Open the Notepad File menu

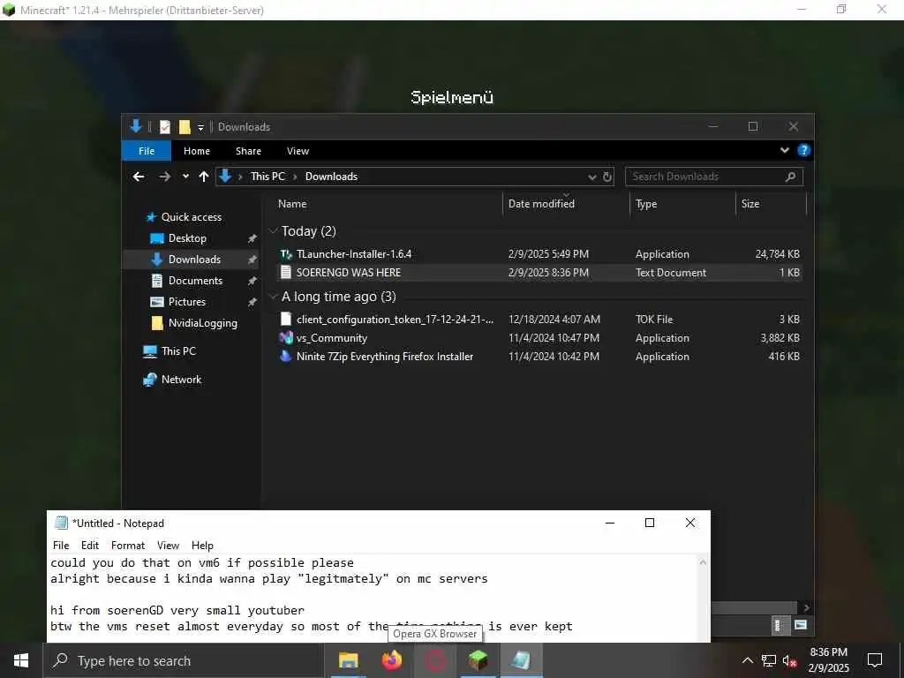tap(61, 546)
